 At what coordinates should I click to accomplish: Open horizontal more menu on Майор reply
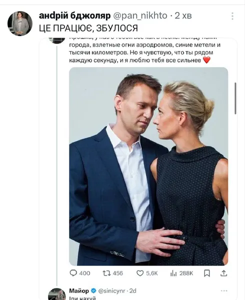(x=224, y=291)
